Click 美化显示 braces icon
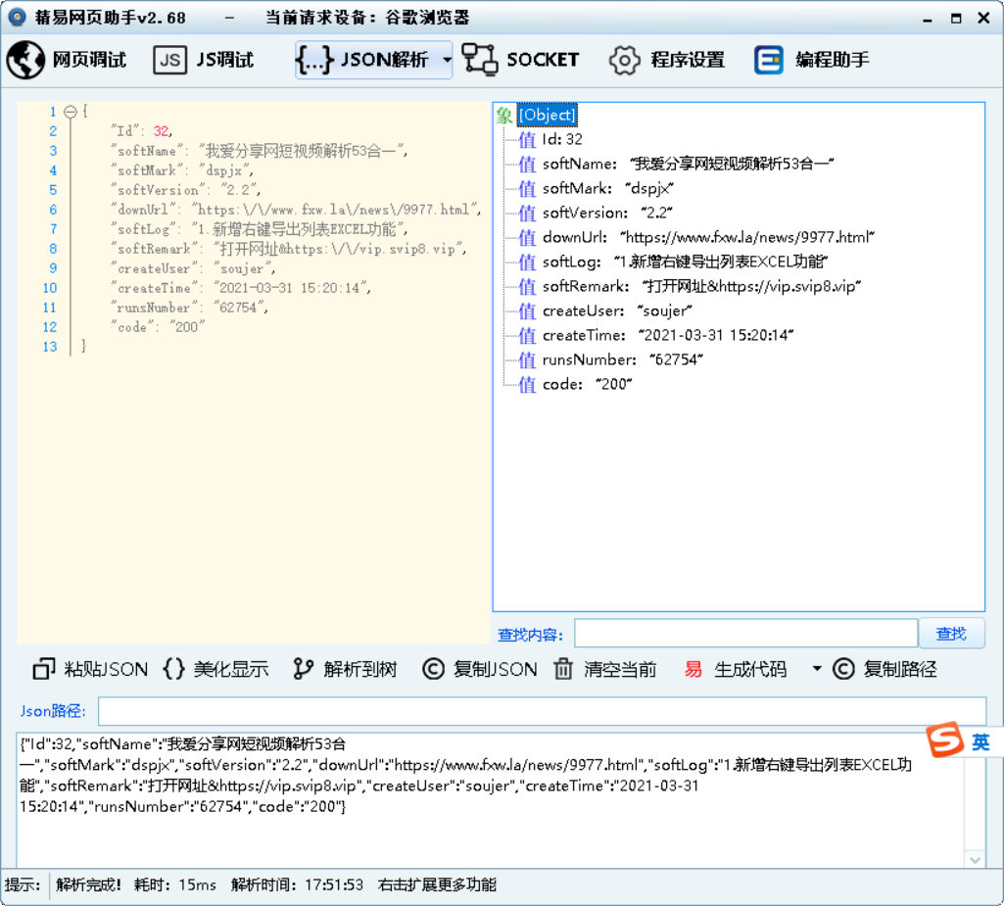 tap(173, 669)
